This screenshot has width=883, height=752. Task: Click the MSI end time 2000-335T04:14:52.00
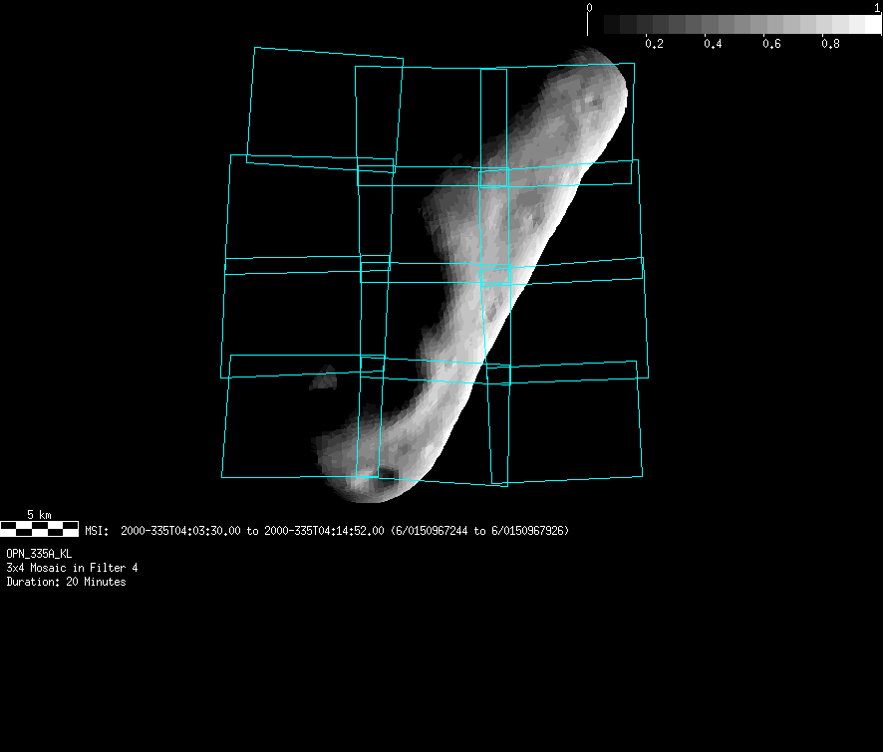tap(323, 531)
